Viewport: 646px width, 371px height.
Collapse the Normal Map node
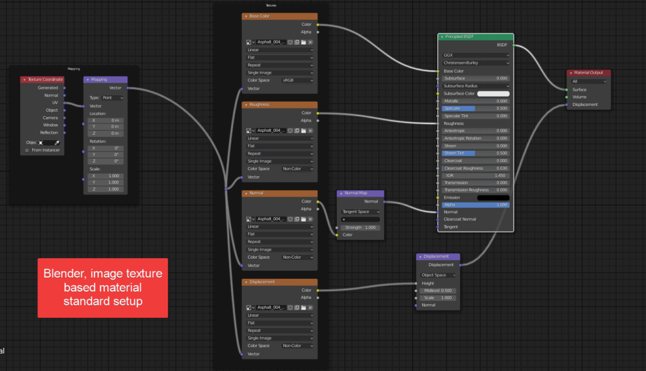[x=341, y=193]
